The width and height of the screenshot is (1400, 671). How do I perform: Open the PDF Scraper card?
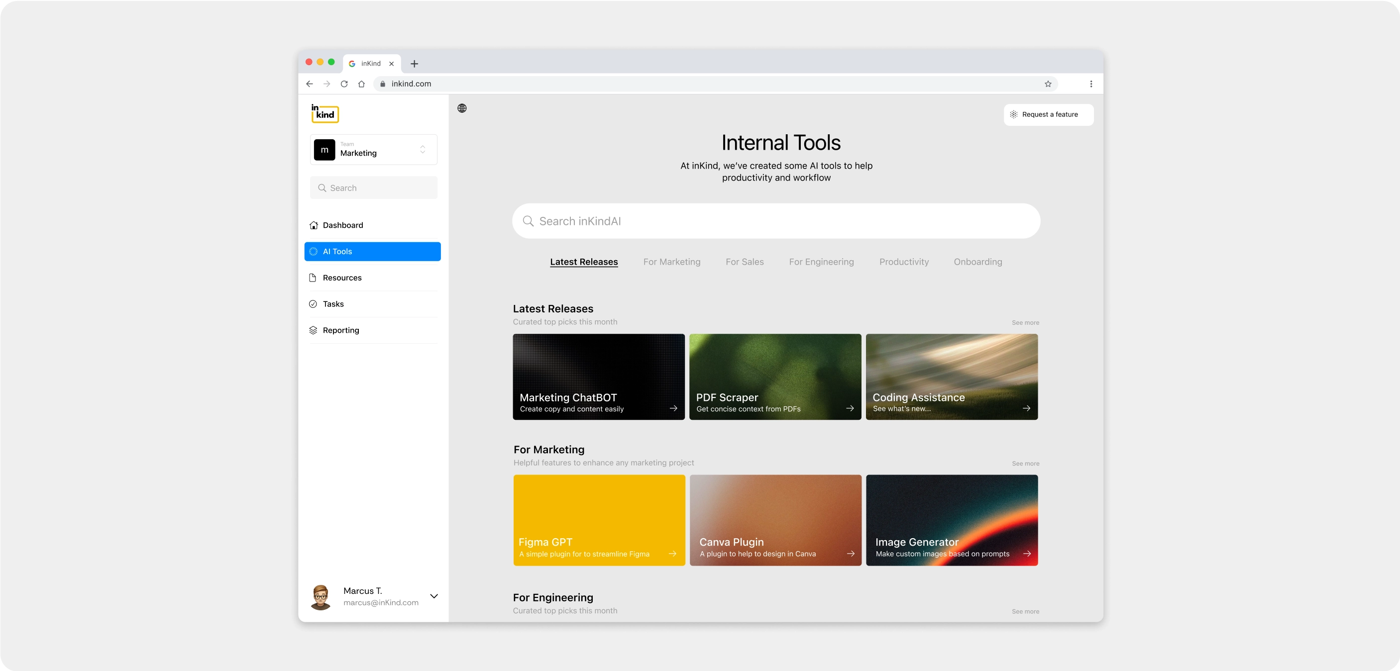pyautogui.click(x=775, y=377)
